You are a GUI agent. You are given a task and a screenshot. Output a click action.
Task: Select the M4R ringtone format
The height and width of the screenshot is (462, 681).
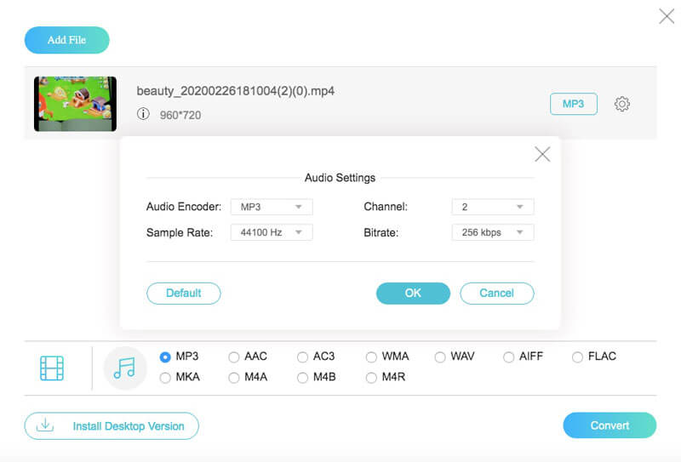[371, 378]
